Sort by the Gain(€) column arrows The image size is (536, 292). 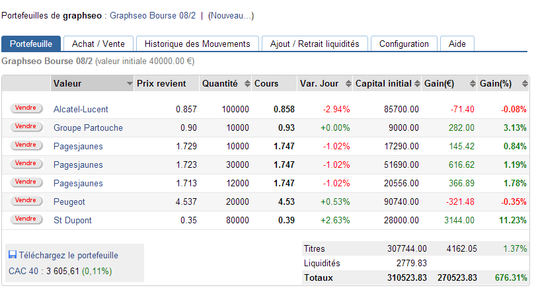pos(473,84)
